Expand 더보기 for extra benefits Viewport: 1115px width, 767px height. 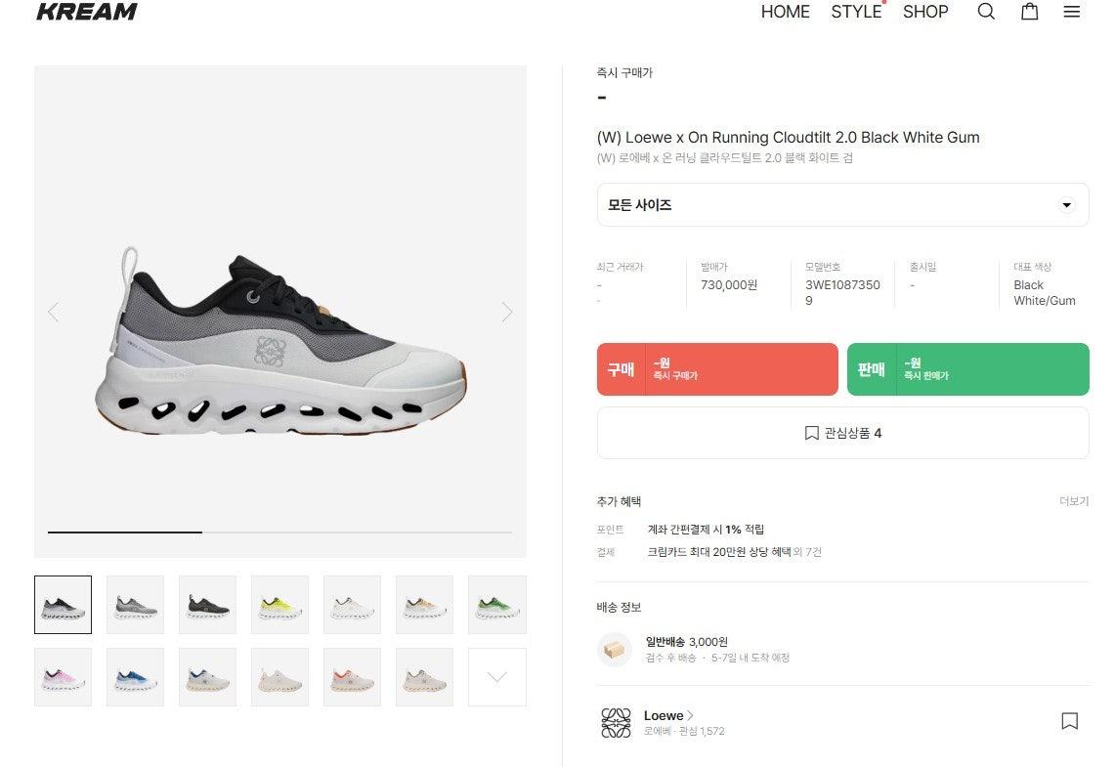pyautogui.click(x=1074, y=501)
